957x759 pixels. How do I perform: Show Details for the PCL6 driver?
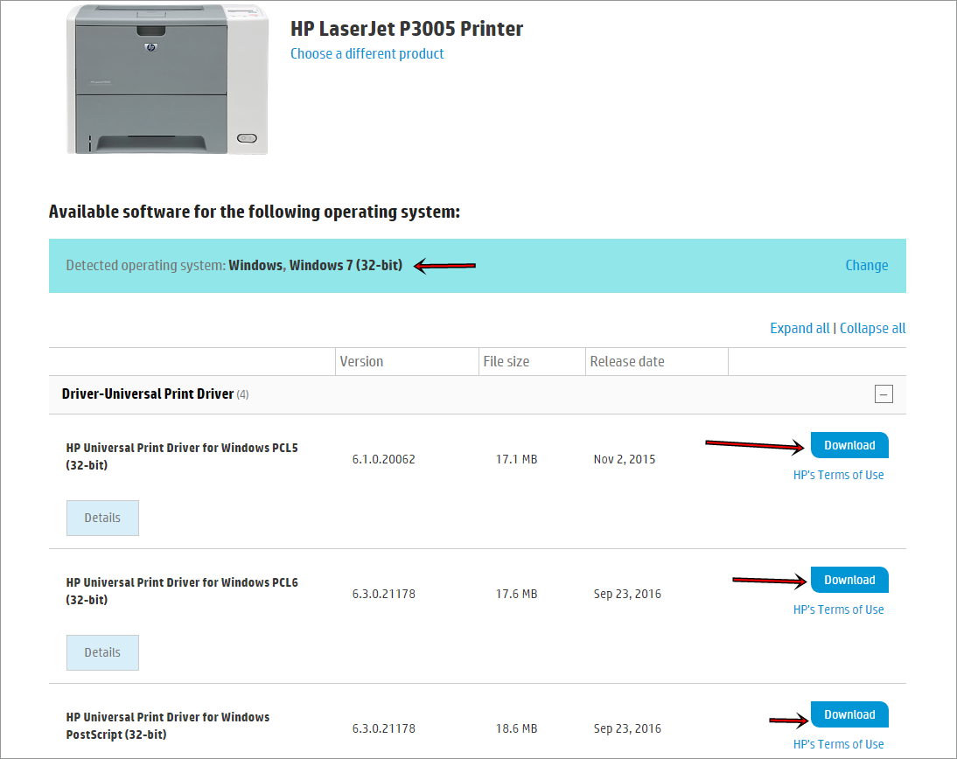coord(102,653)
